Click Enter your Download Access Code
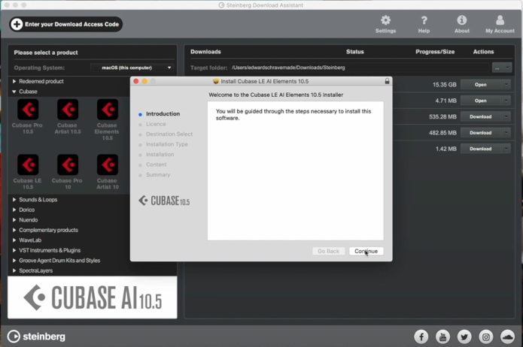The height and width of the screenshot is (347, 523). coord(65,24)
